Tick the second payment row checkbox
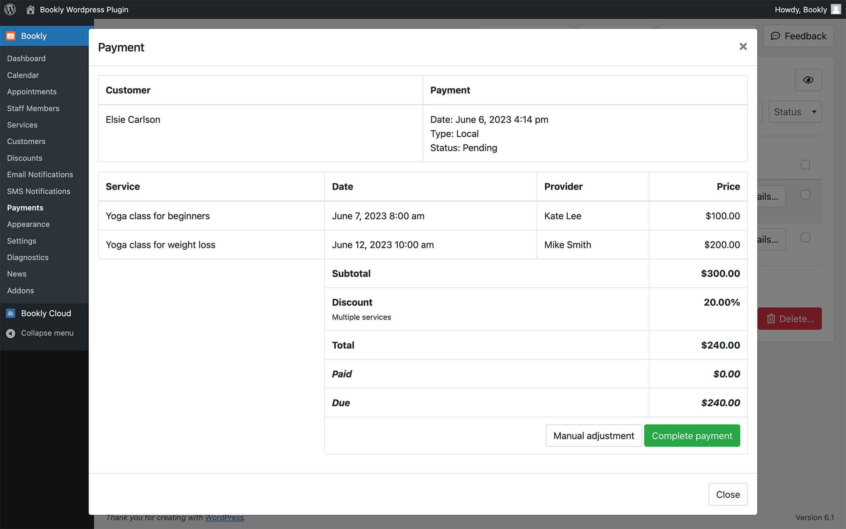Image resolution: width=846 pixels, height=529 pixels. point(805,238)
